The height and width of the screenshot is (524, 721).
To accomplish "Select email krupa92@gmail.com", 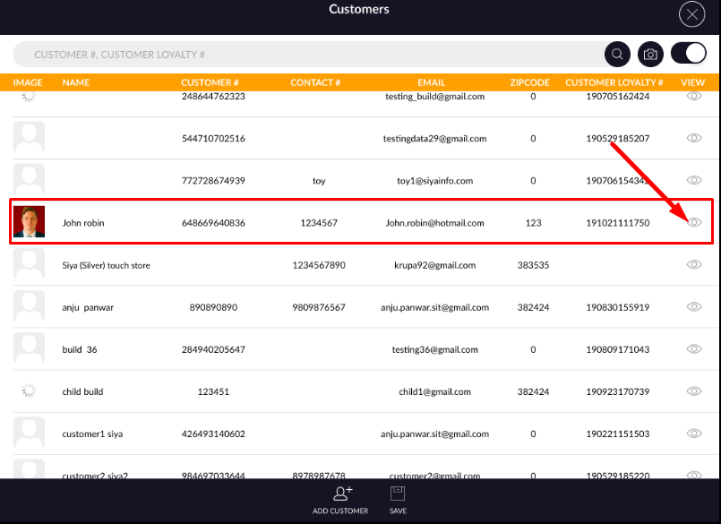I will click(434, 265).
